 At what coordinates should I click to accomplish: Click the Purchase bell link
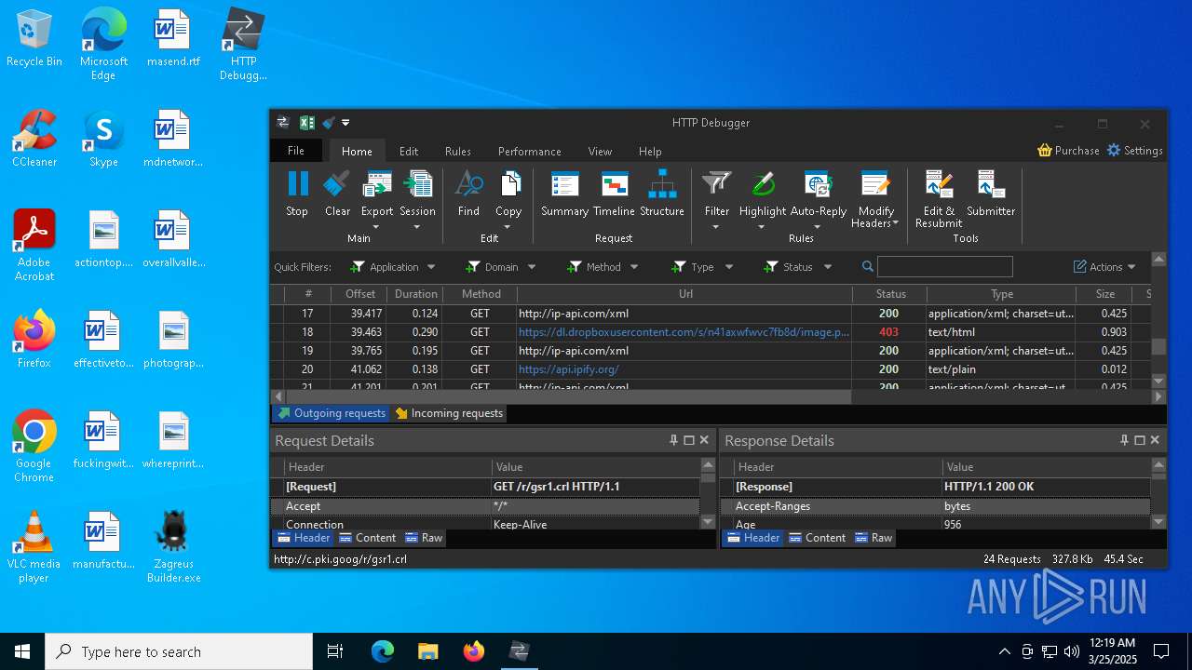[1068, 150]
